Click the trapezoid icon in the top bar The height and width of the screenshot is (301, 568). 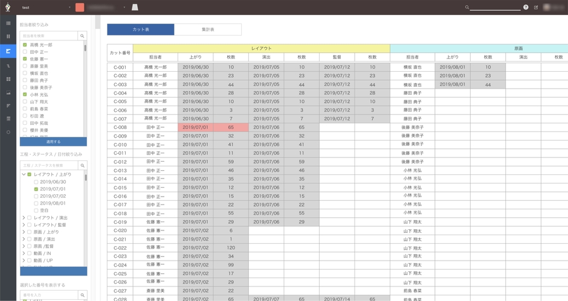point(135,7)
